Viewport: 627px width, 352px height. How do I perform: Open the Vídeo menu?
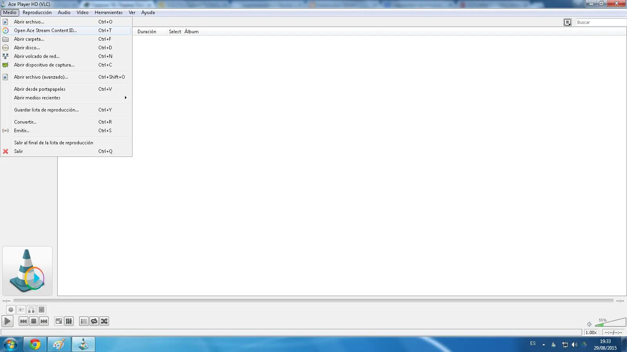point(82,13)
